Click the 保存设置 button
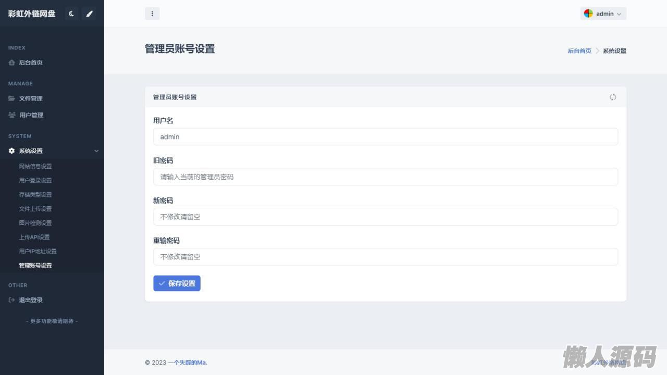The height and width of the screenshot is (375, 667). 177,283
